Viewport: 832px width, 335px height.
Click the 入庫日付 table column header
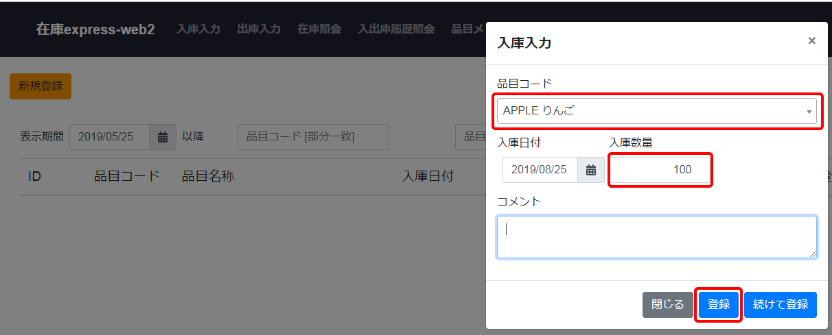point(427,177)
